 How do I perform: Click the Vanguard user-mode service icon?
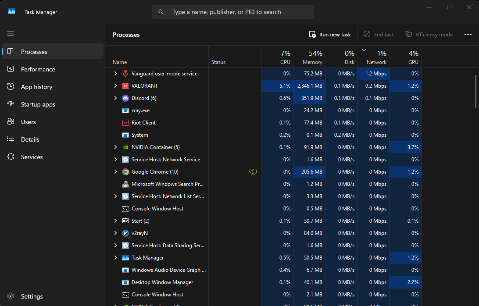(x=125, y=74)
